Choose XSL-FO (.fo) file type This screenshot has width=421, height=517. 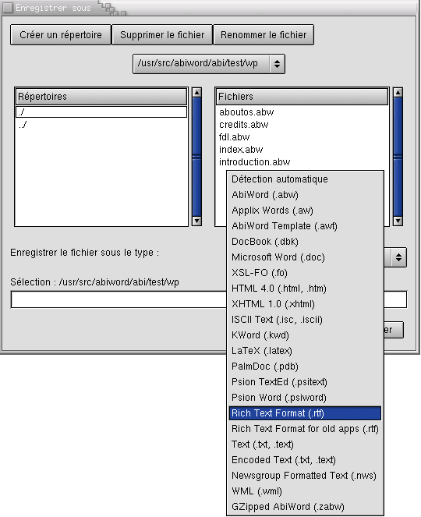(x=305, y=273)
